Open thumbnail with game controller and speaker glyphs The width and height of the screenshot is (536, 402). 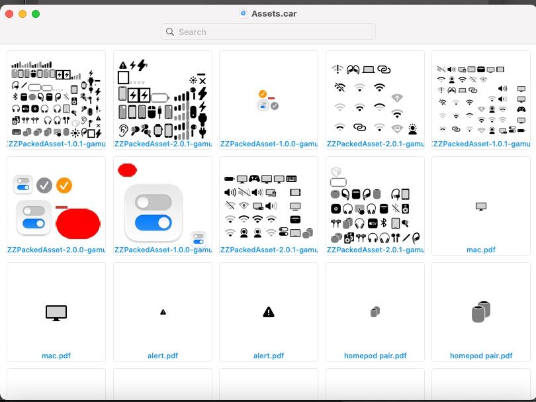[x=269, y=207]
